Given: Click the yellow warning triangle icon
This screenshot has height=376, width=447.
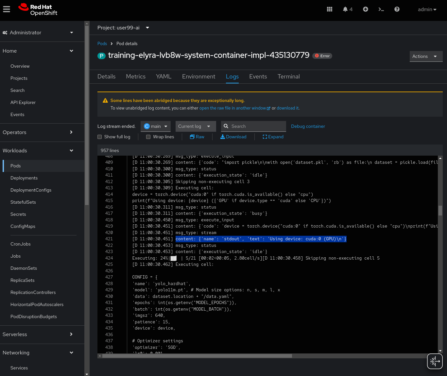Looking at the screenshot, I should (105, 101).
